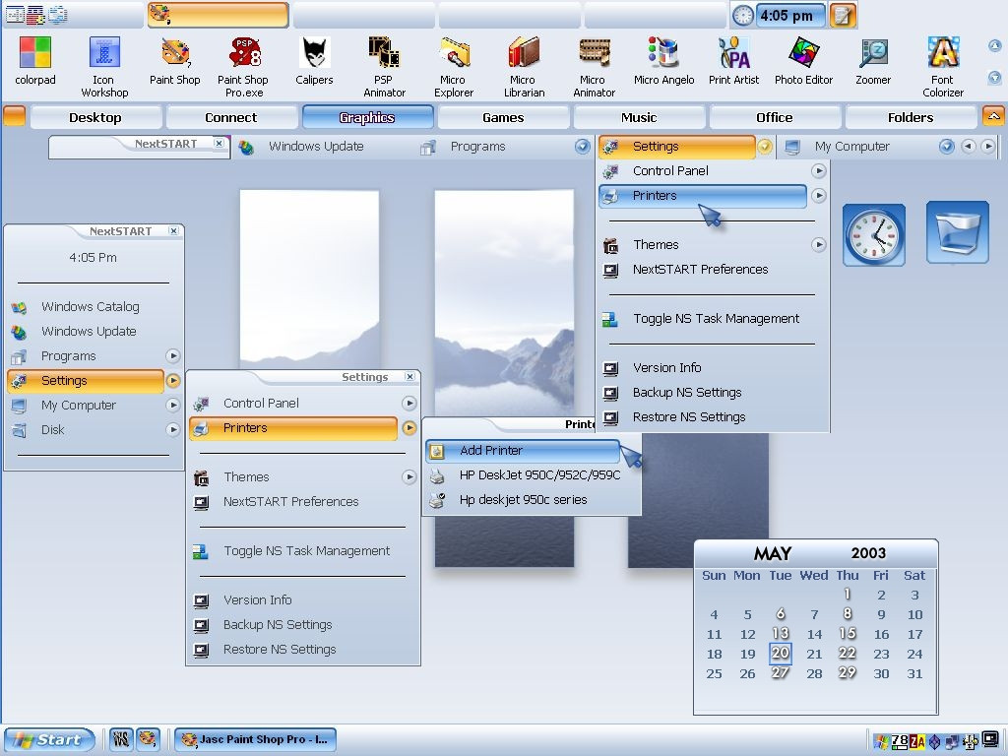This screenshot has height=756, width=1008.
Task: Choose HP DeskJet 950C/952C/959C printer
Action: tap(531, 475)
